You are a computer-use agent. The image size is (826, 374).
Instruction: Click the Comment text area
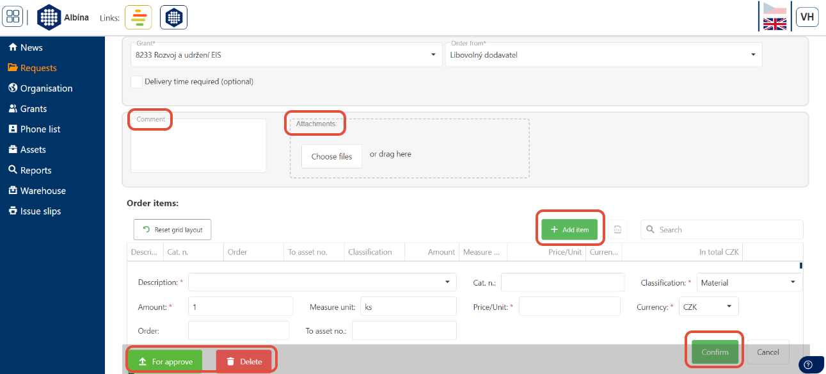(198, 145)
